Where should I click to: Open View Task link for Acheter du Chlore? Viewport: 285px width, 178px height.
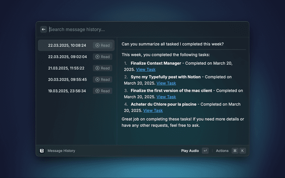[153, 111]
